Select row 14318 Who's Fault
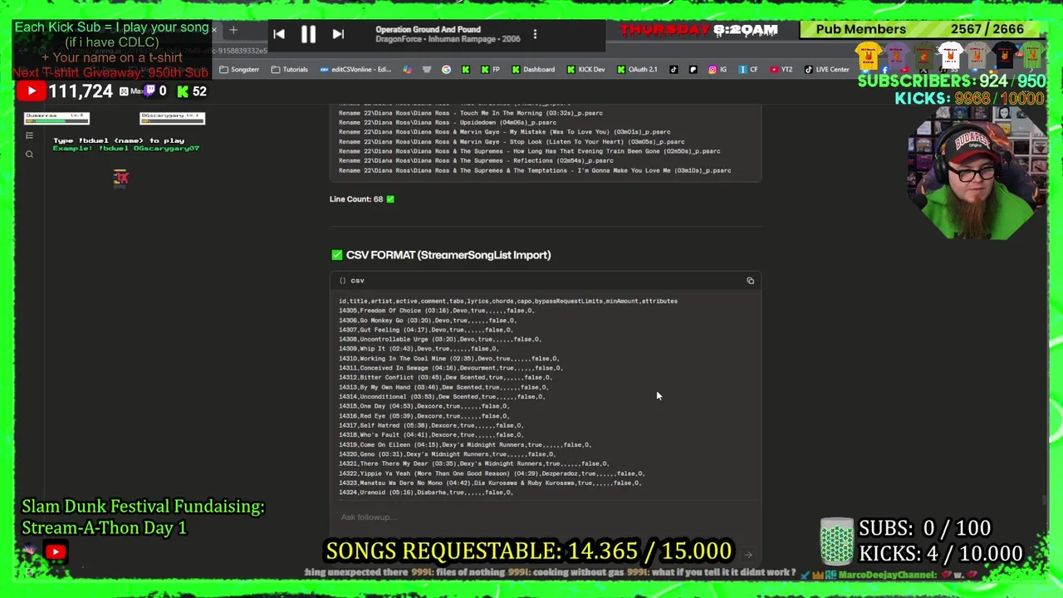The height and width of the screenshot is (598, 1063). [x=431, y=434]
